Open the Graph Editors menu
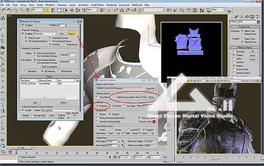The height and width of the screenshot is (166, 264). pyautogui.click(x=97, y=5)
